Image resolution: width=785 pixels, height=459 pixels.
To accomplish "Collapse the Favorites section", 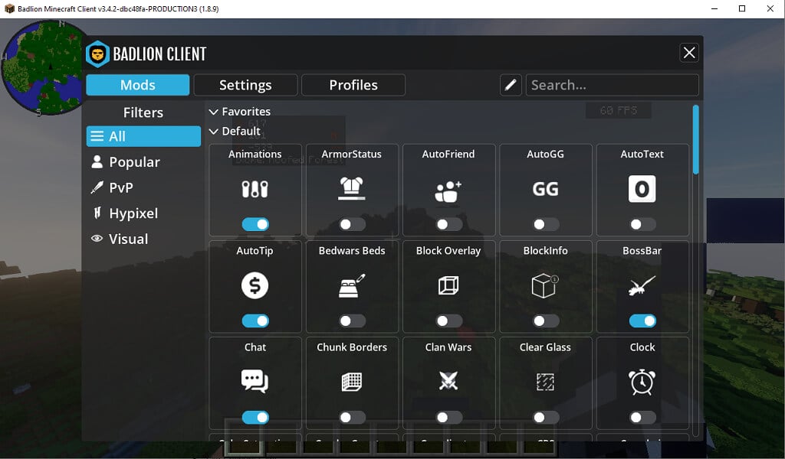I will point(239,112).
